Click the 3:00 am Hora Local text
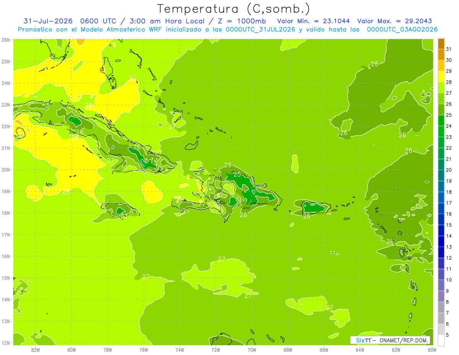The image size is (459, 355). point(164,21)
